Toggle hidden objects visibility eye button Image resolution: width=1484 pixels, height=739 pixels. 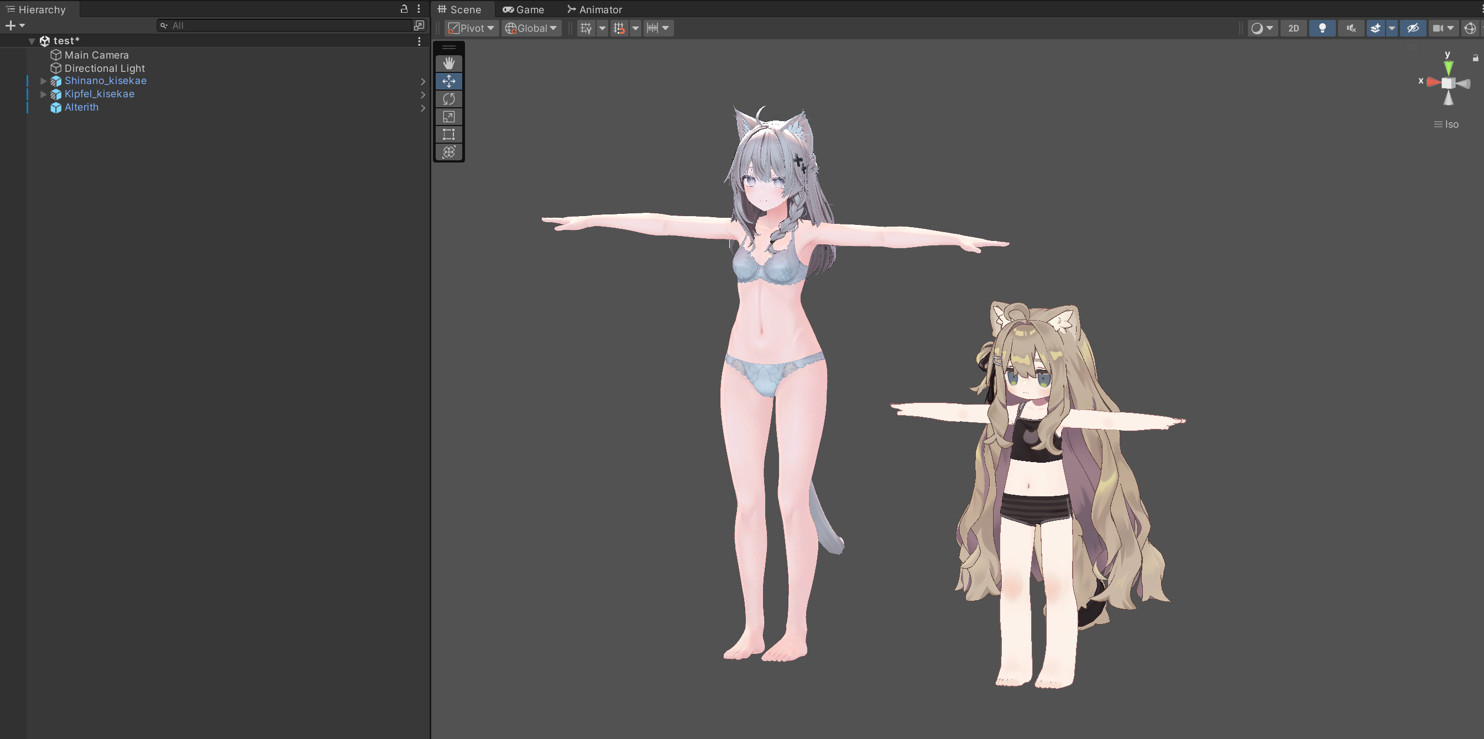coord(1413,28)
